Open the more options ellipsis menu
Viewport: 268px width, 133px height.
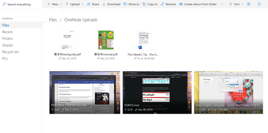[223, 4]
